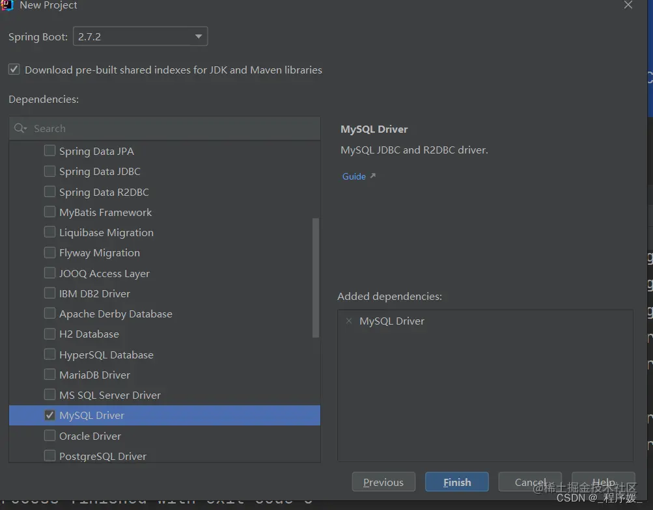The image size is (653, 510).
Task: Check the JOOQ Access Layer checkbox
Action: (49, 273)
